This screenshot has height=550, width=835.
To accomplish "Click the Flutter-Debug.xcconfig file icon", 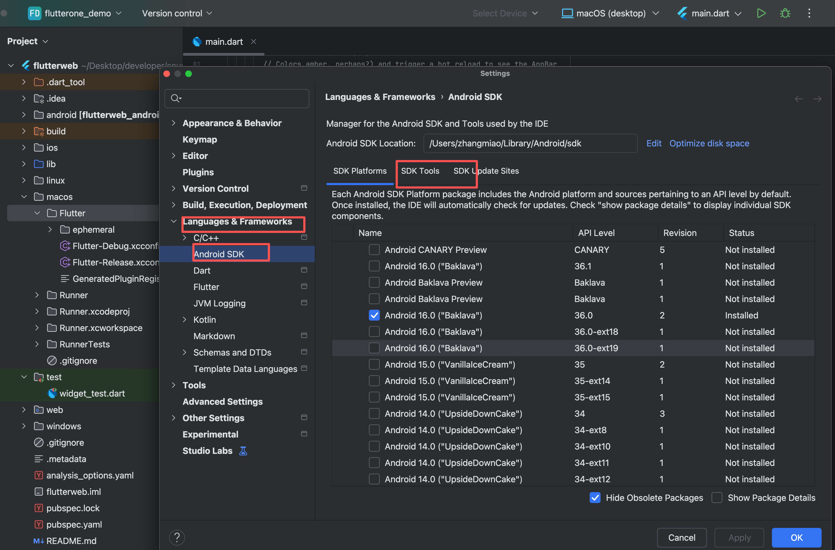I will coord(65,246).
